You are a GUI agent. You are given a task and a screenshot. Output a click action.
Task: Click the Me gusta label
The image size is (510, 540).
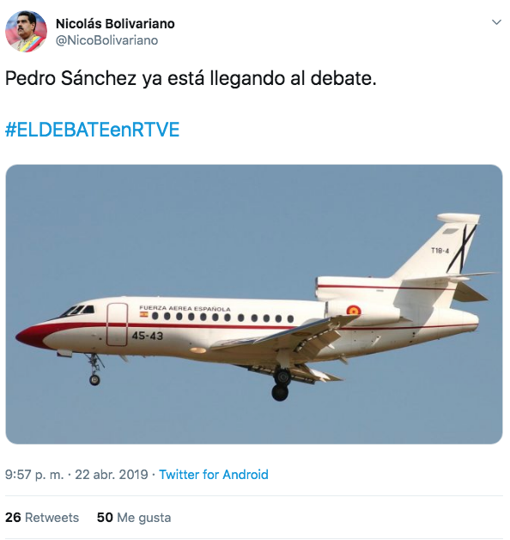(144, 518)
